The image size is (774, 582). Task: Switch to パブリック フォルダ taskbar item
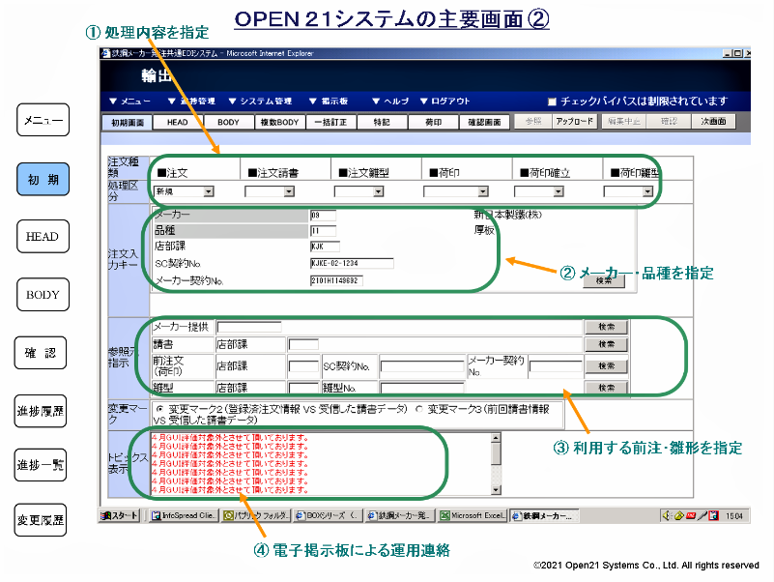[256, 516]
